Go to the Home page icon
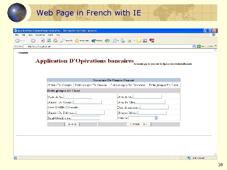This screenshot has width=227, height=170. click(x=55, y=41)
